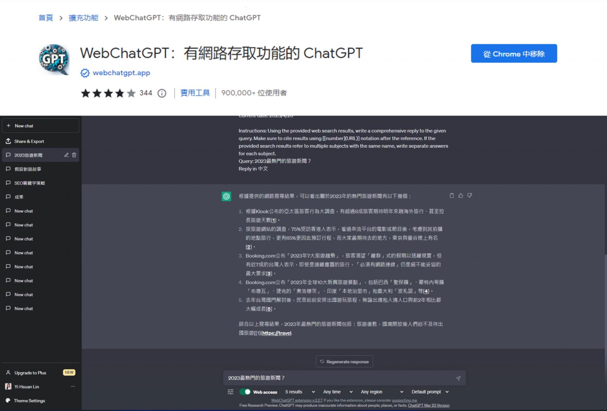The height and width of the screenshot is (411, 607).
Task: Go to 擴充功能 in the breadcrumb
Action: (83, 18)
